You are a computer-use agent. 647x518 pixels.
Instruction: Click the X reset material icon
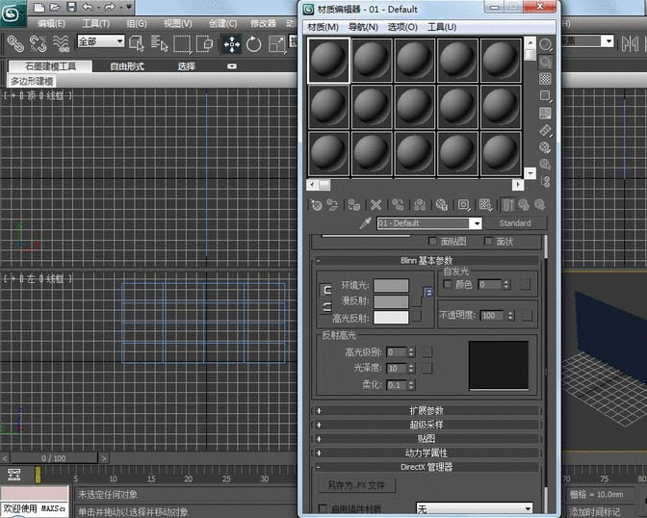(376, 205)
